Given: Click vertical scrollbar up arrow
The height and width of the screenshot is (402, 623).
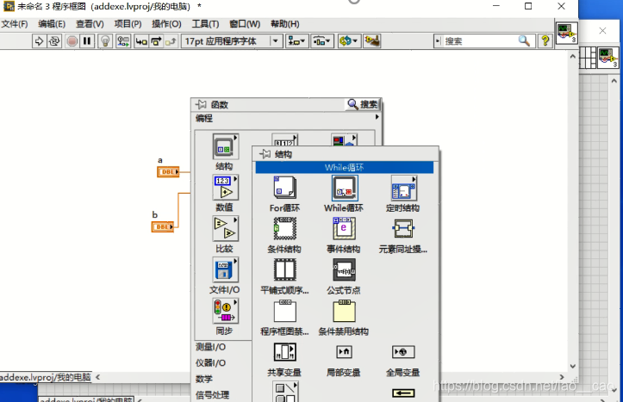Looking at the screenshot, I should click(572, 56).
